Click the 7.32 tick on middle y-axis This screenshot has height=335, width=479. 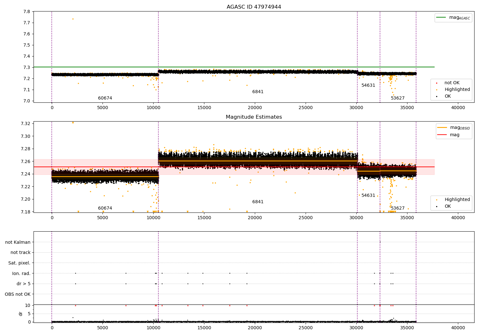pos(26,123)
